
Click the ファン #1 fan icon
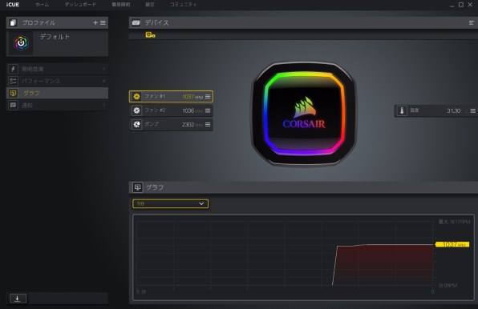136,96
